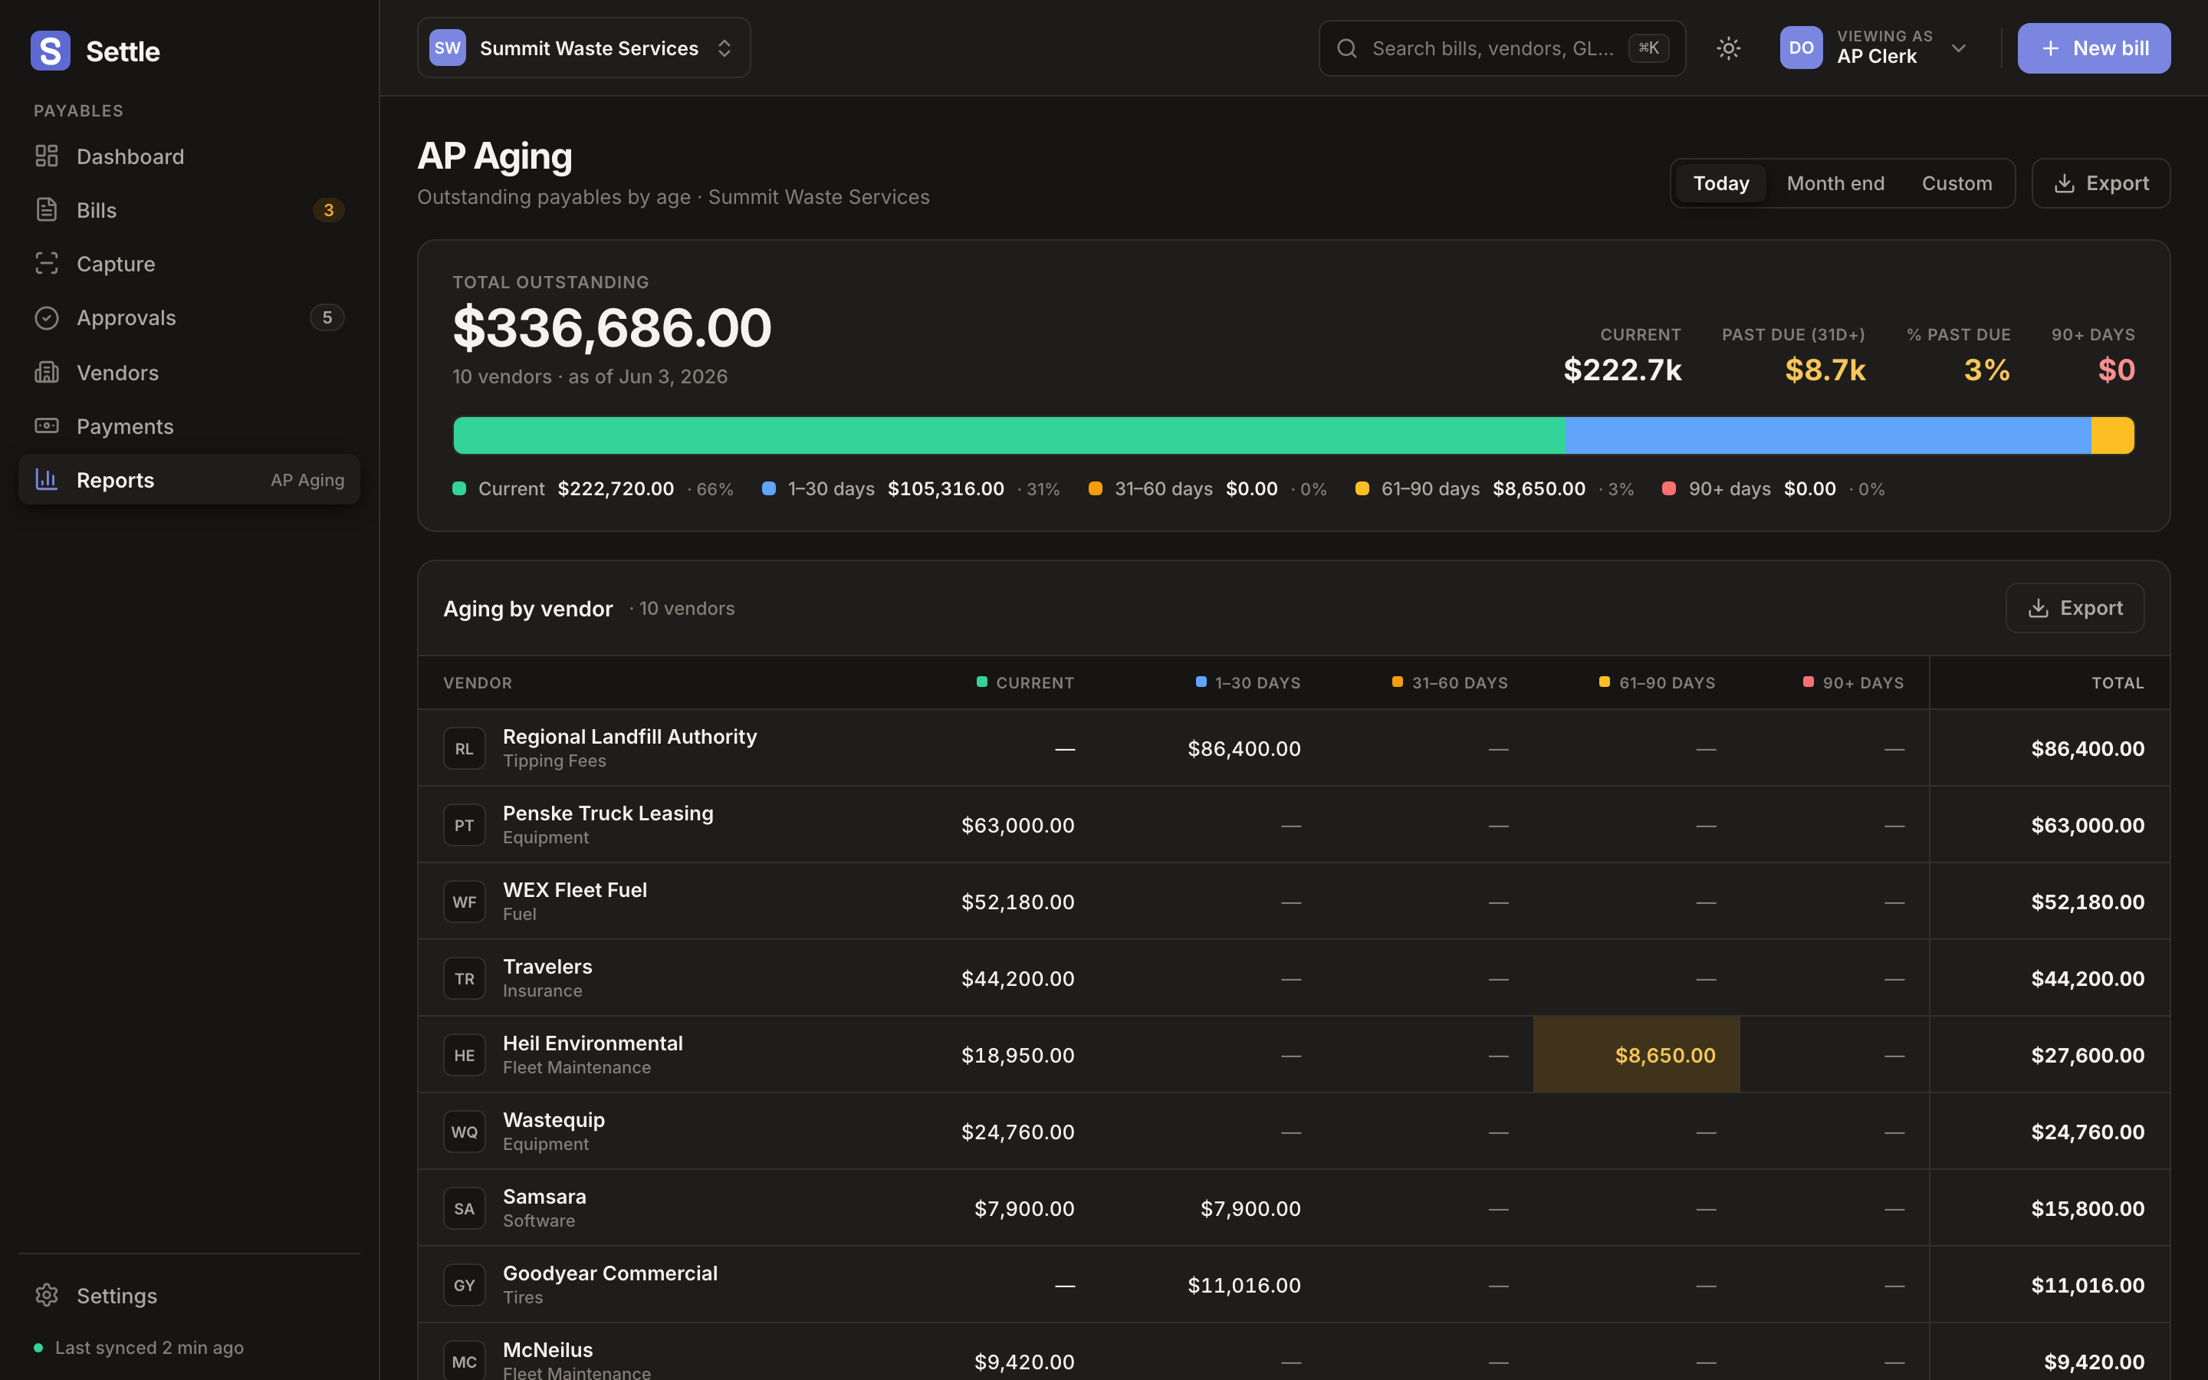Open the Samsara vendor row
Viewport: 2208px width, 1380px height.
(x=1294, y=1208)
